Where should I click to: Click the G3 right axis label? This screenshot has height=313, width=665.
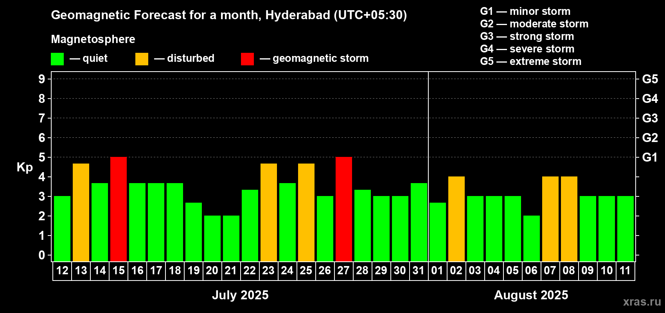tap(650, 118)
